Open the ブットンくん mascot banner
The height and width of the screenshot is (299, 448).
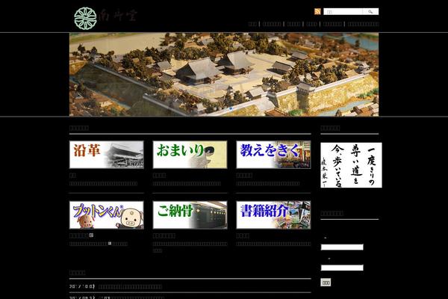[107, 215]
